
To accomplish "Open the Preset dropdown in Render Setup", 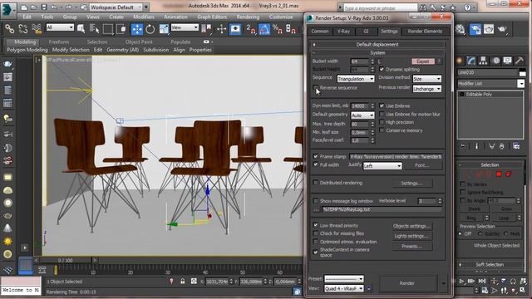I will [343, 279].
